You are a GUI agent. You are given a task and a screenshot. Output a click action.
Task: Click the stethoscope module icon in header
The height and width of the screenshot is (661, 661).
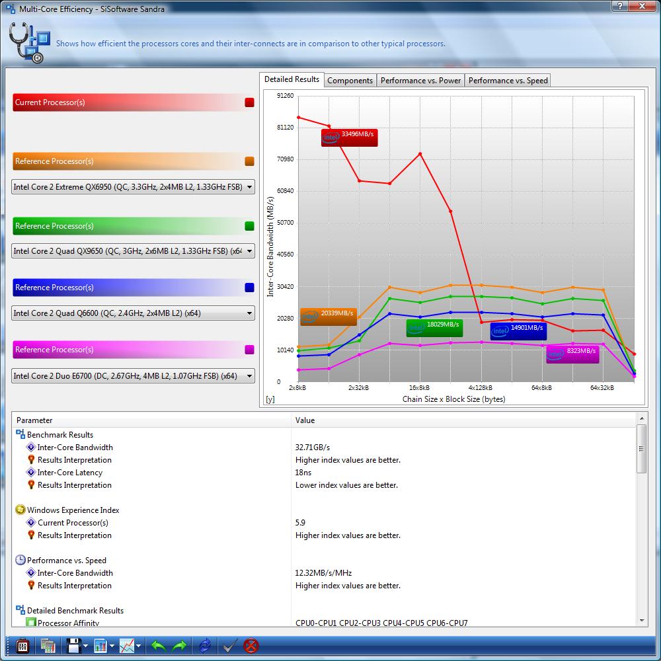(x=28, y=43)
